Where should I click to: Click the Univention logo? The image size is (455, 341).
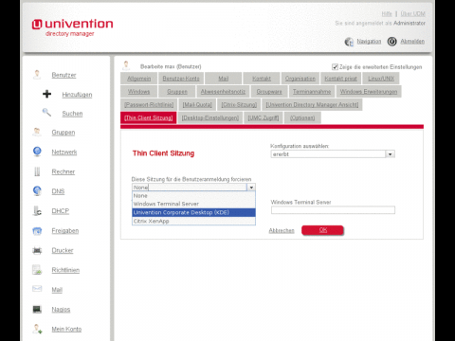72,27
